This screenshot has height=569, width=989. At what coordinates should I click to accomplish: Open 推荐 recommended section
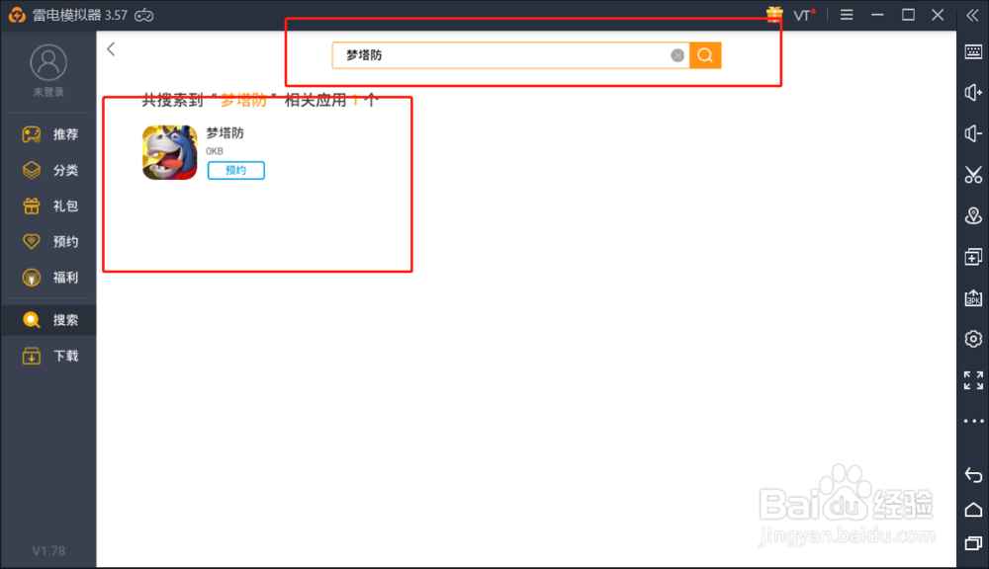[49, 134]
